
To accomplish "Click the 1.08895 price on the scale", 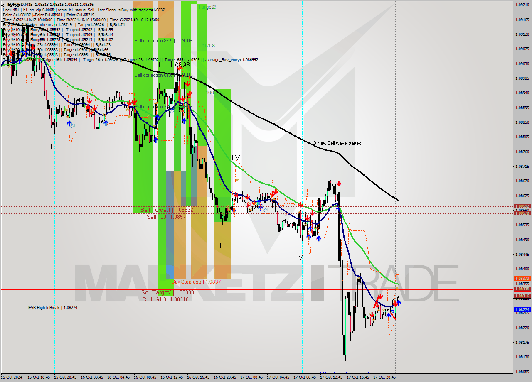I will (x=522, y=108).
